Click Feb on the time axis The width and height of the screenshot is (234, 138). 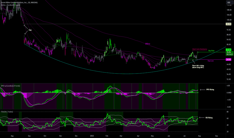point(107,136)
